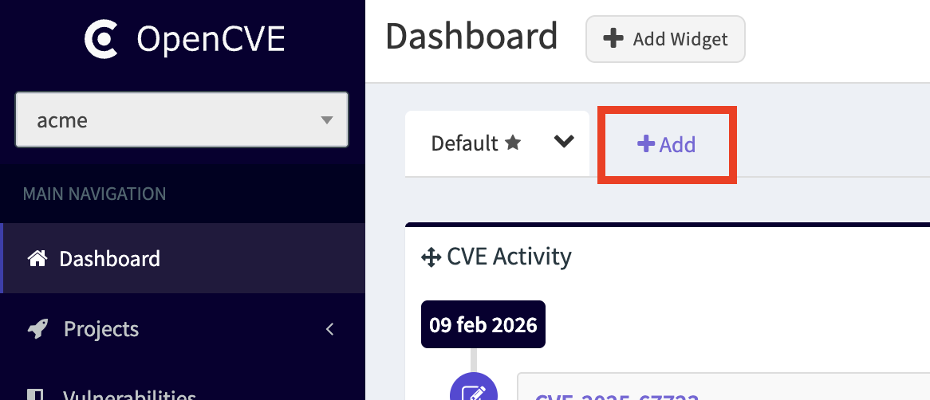Image resolution: width=930 pixels, height=400 pixels.
Task: Click the OpenCVE logo icon
Action: (x=102, y=39)
